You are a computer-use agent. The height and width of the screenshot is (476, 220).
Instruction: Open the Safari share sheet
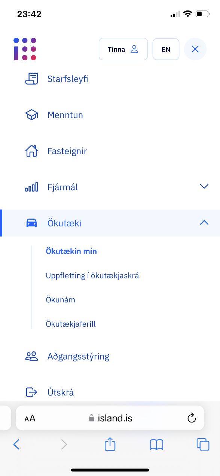pyautogui.click(x=110, y=444)
